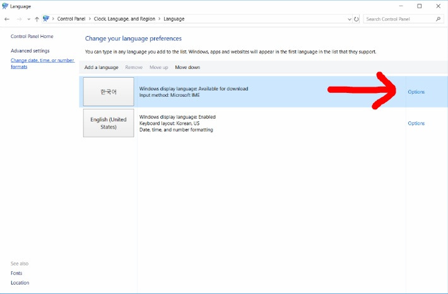Screen dimensions: 448x294
Task: Click the Control Panel icon in address bar
Action: 46,19
